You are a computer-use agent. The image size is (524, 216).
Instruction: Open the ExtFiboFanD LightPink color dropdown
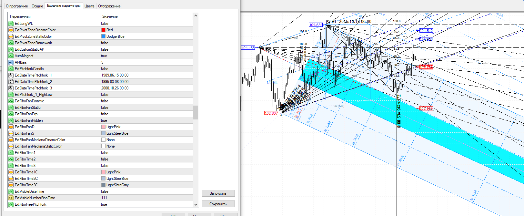coord(146,127)
